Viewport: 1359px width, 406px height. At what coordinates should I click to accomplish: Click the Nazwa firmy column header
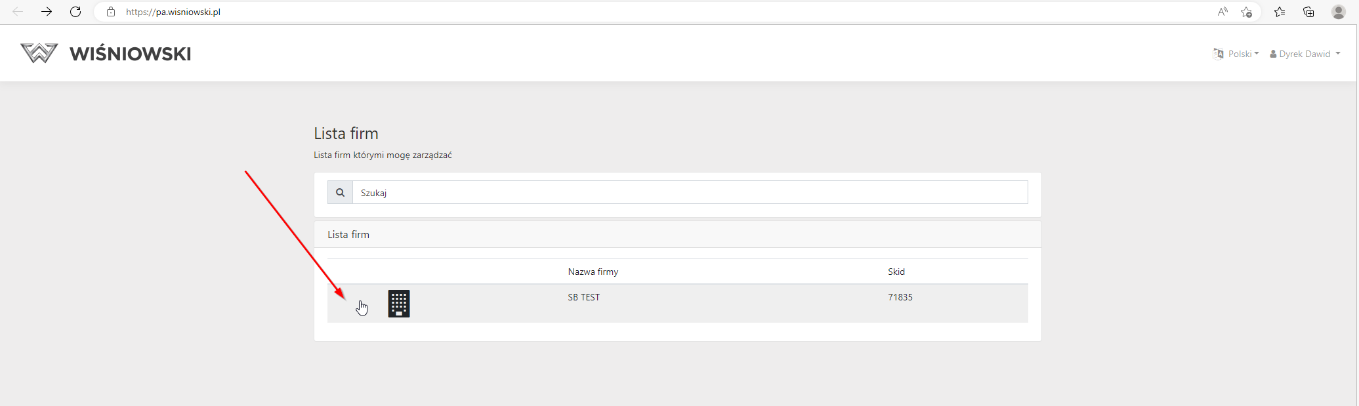coord(593,272)
